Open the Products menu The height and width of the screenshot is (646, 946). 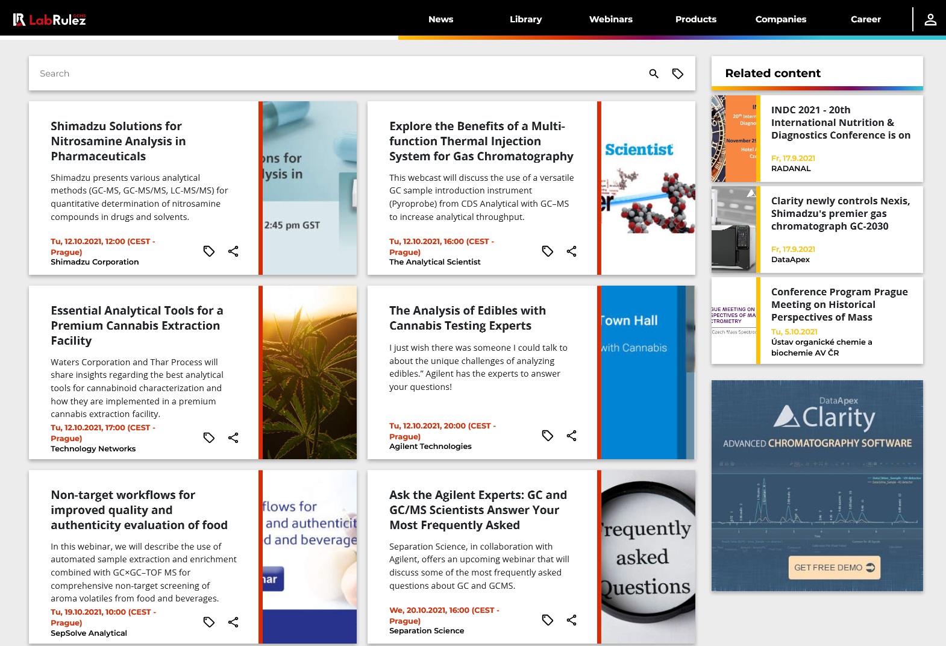(695, 19)
